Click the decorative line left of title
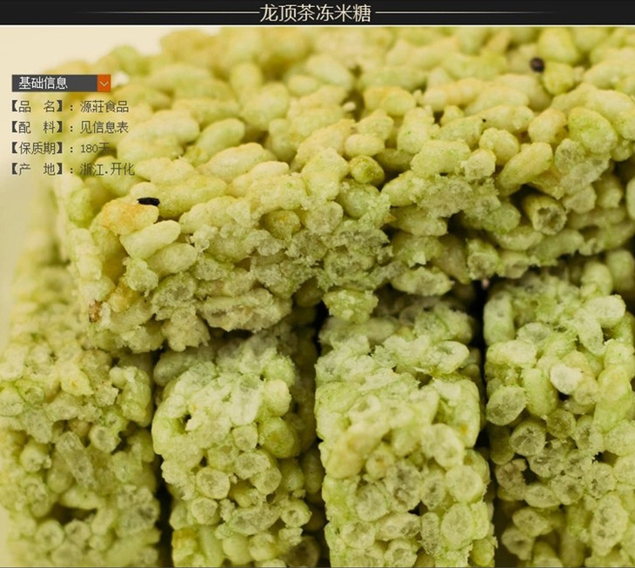 (130, 13)
